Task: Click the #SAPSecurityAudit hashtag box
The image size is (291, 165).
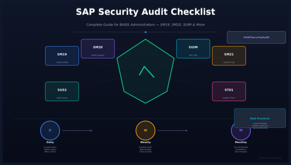Action: [x=256, y=37]
